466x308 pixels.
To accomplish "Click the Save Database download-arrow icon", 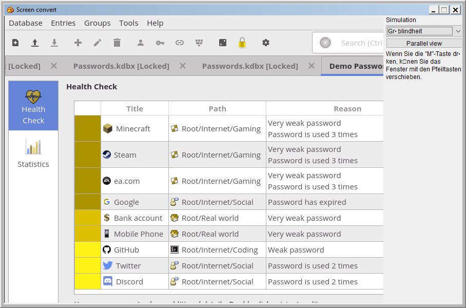I will 54,43.
